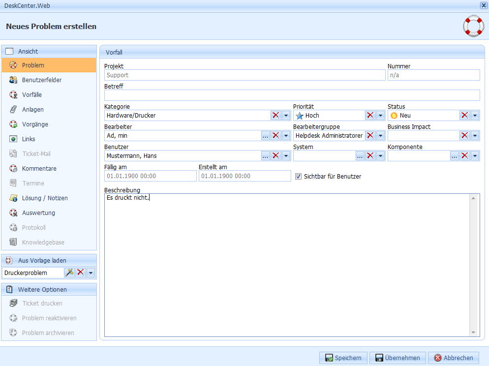Click into the Betreff text field
This screenshot has height=366, width=489.
coord(292,95)
